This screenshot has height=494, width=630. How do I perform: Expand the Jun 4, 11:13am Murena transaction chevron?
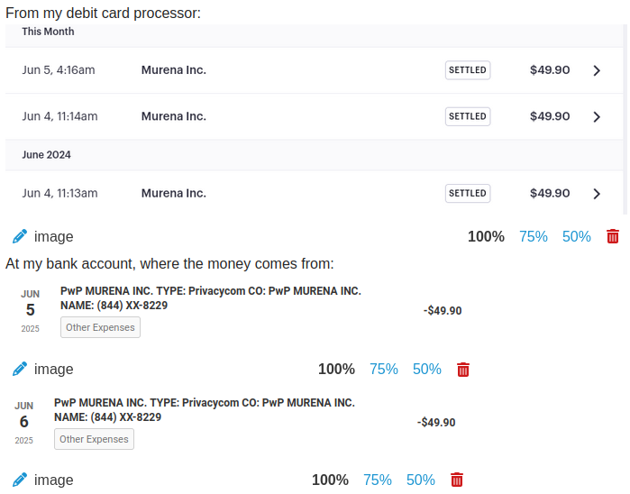(597, 194)
